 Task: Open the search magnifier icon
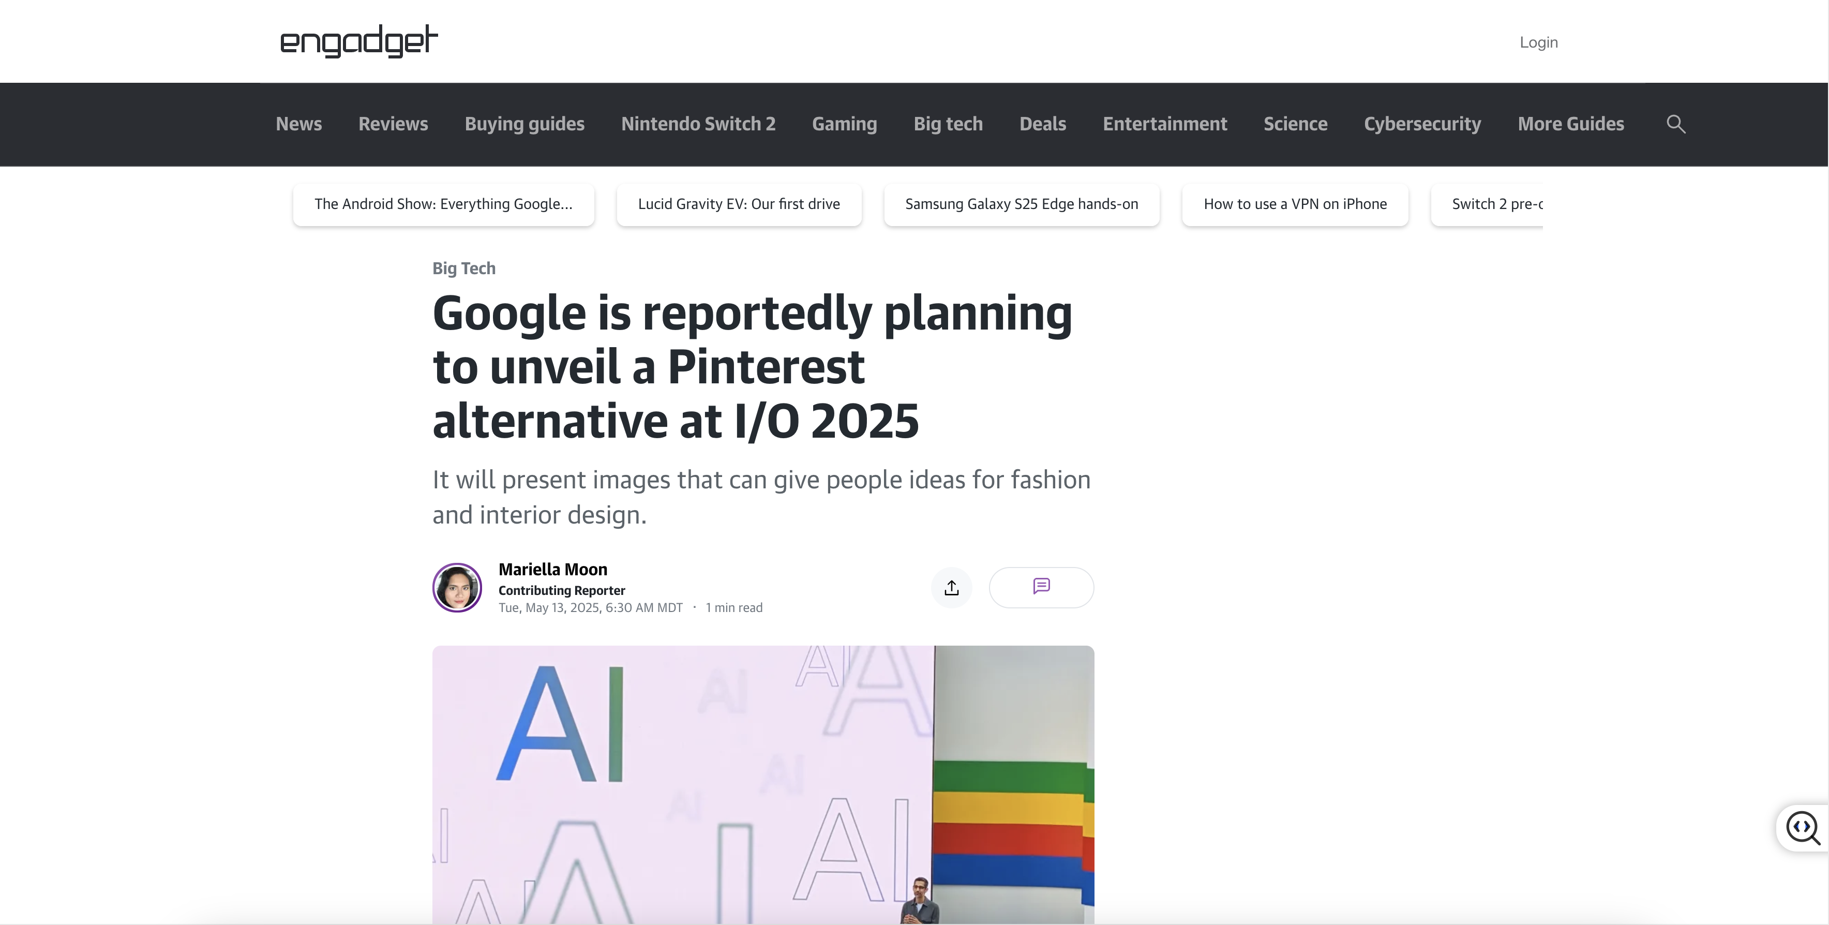[x=1676, y=124]
